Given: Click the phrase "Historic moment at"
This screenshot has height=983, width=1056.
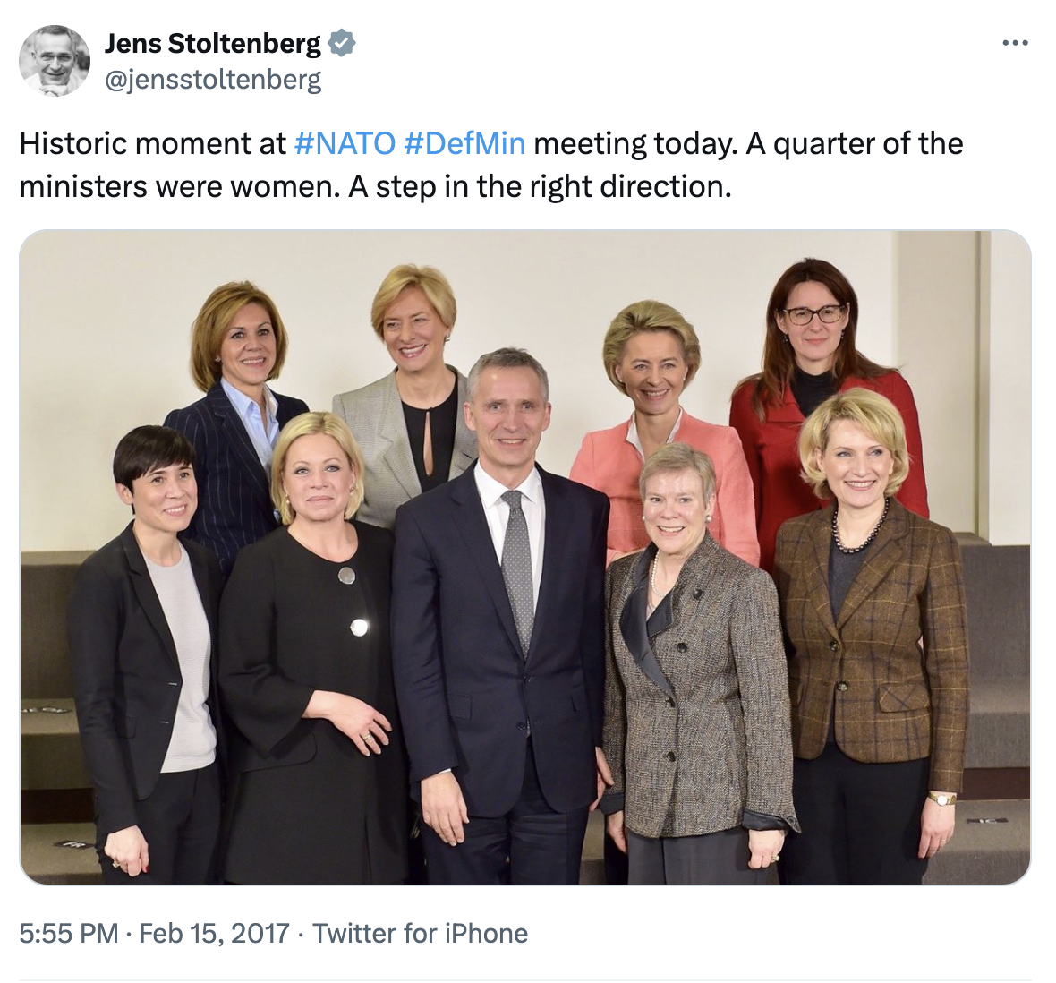Looking at the screenshot, I should pyautogui.click(x=152, y=143).
